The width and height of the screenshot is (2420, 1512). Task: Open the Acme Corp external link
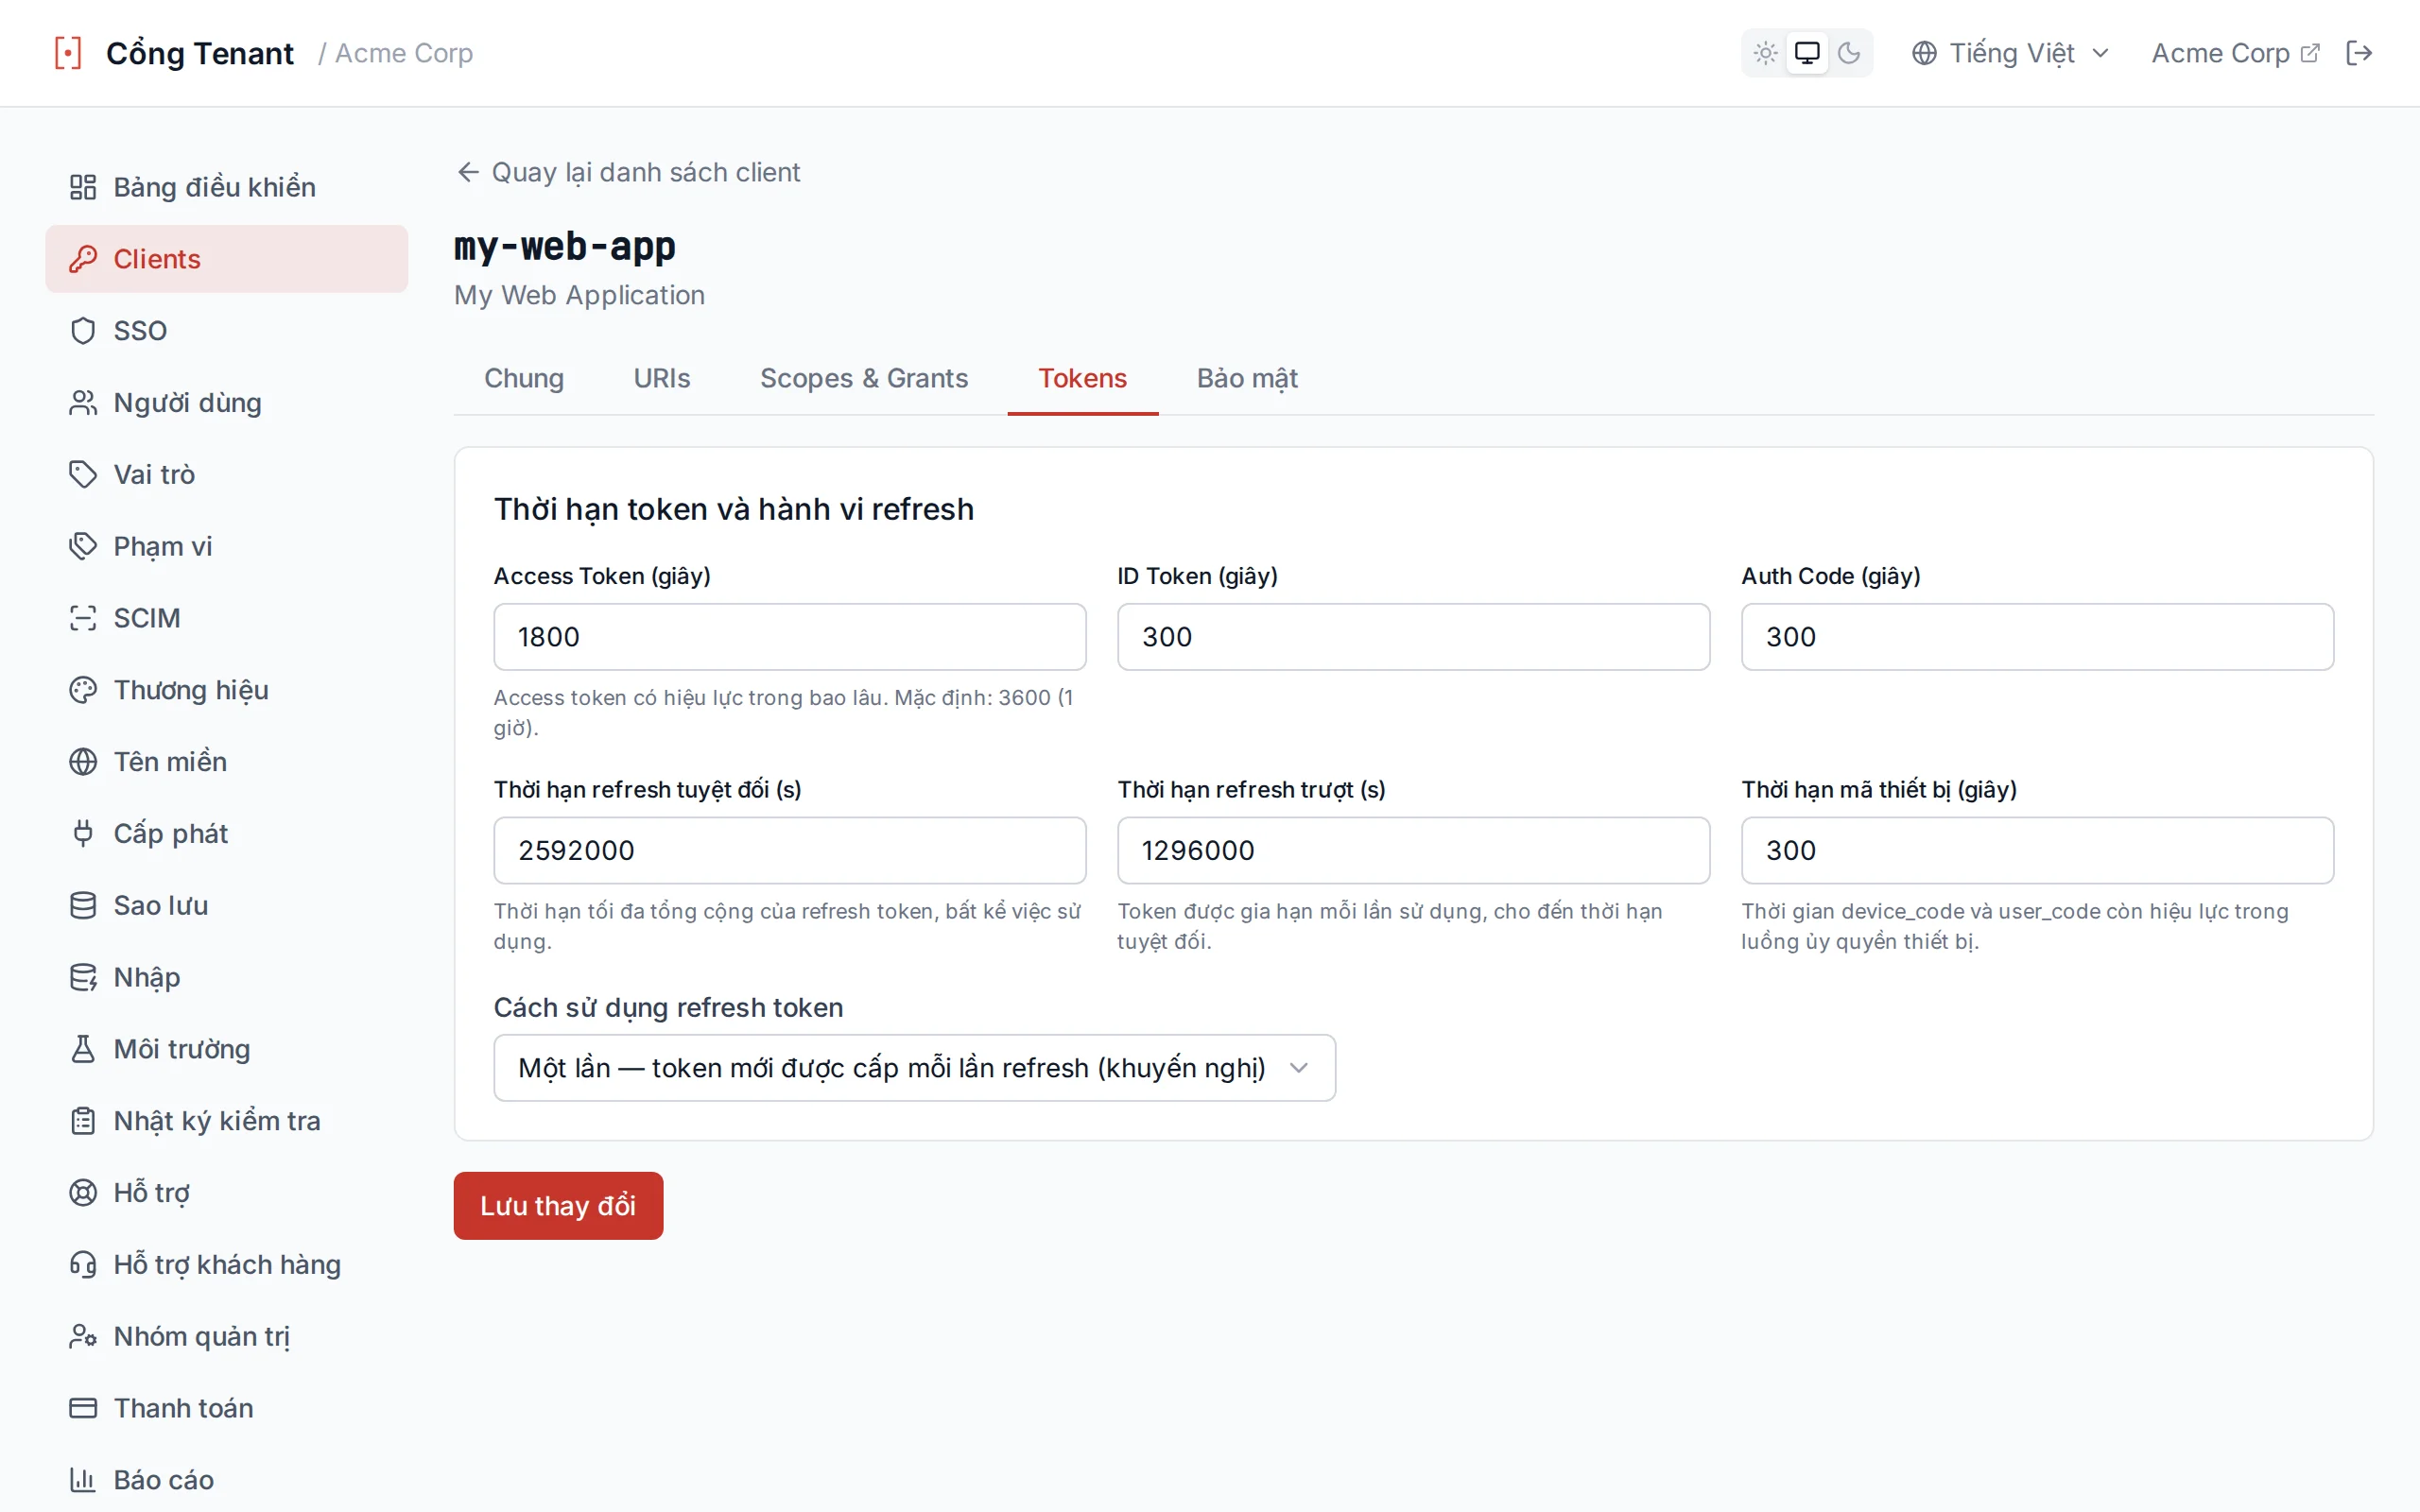(2234, 53)
